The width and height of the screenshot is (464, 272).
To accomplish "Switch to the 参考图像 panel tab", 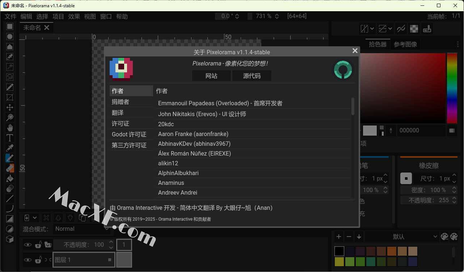I will coord(405,44).
